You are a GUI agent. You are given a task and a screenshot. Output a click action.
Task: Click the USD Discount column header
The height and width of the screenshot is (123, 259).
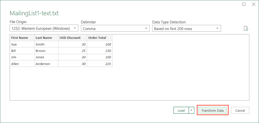[x=72, y=38]
